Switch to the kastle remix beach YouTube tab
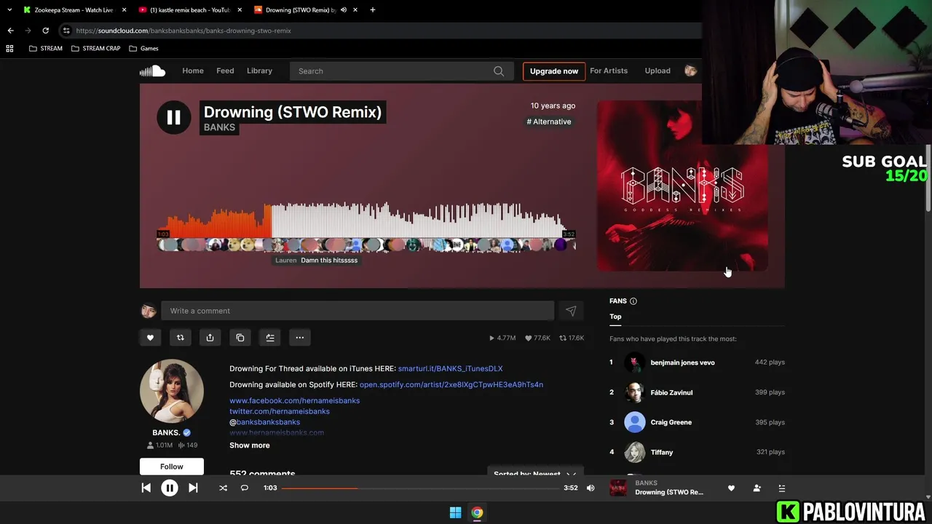The height and width of the screenshot is (524, 932). click(189, 10)
